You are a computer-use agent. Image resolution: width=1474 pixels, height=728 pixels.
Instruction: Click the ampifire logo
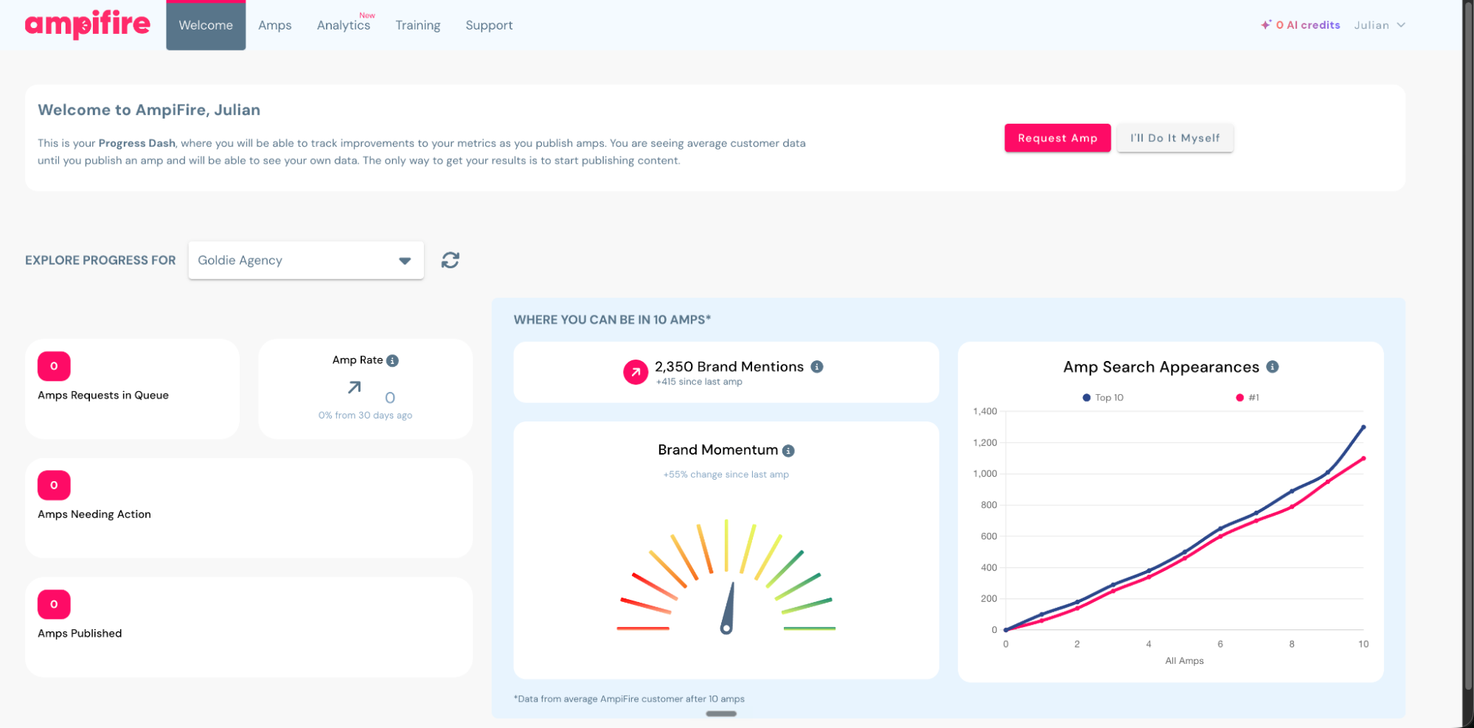tap(87, 24)
